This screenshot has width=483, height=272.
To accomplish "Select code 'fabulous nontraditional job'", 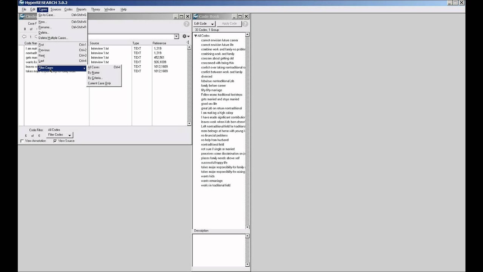I will pyautogui.click(x=217, y=81).
